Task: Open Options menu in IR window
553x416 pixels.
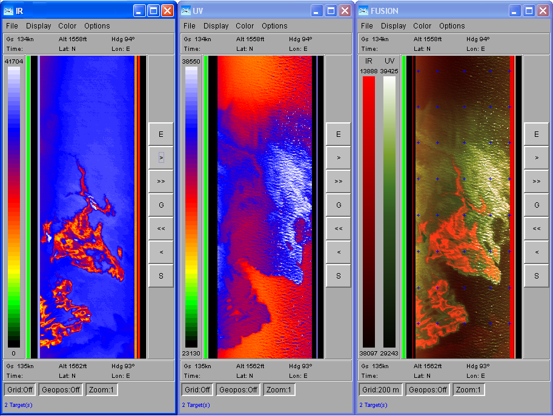Action: coord(97,26)
